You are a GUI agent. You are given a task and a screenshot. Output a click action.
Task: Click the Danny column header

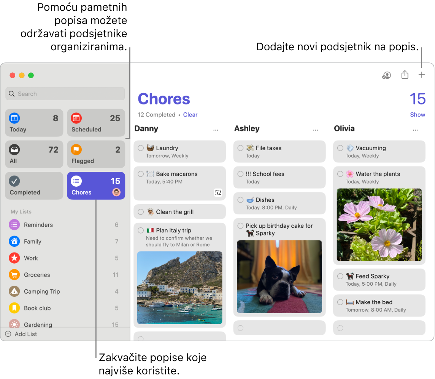click(x=146, y=128)
